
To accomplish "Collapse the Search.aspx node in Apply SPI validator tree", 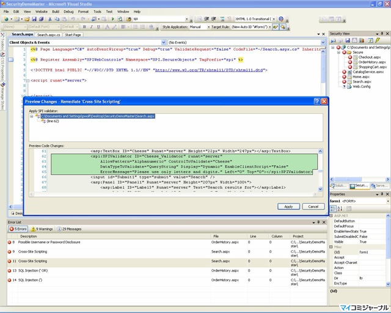I will (x=32, y=116).
